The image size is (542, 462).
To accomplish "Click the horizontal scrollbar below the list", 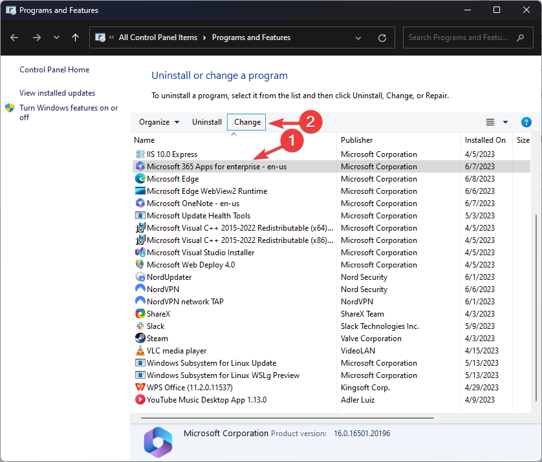I will pos(287,418).
